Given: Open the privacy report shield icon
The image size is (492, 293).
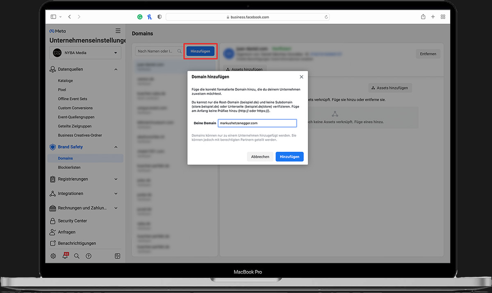Looking at the screenshot, I should [159, 17].
